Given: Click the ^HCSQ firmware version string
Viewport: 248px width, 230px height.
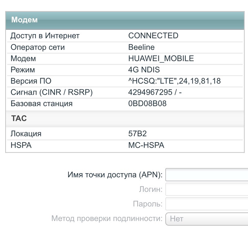Looking at the screenshot, I should [174, 81].
